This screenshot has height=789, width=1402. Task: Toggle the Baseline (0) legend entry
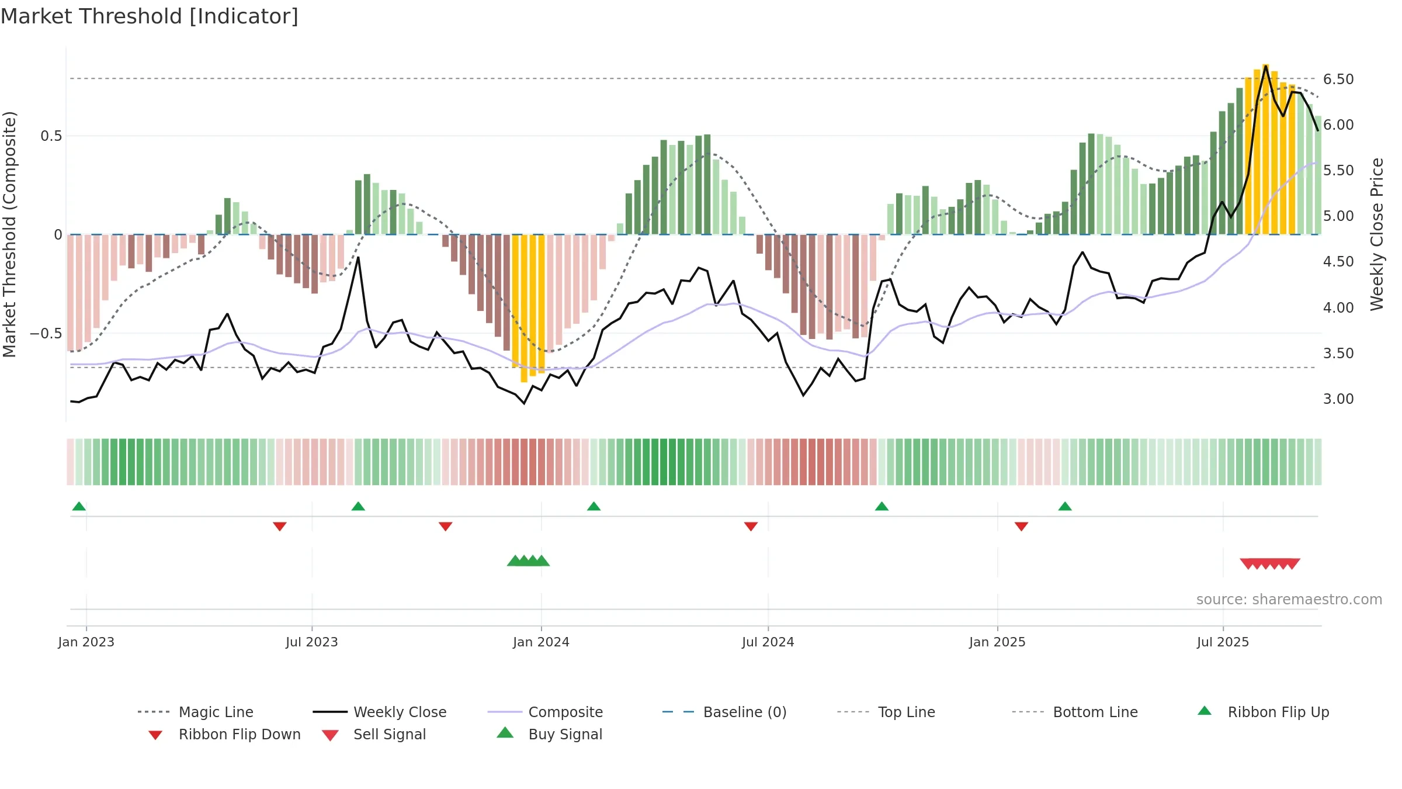724,712
